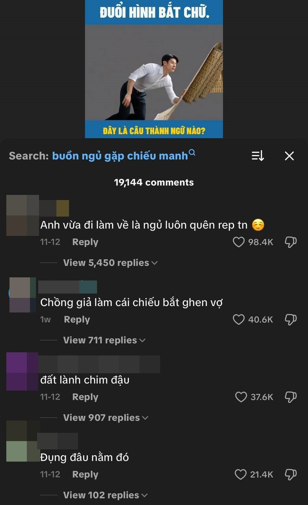Viewport: 308px width, 505px height.
Task: Close the comments panel
Action: 289,156
